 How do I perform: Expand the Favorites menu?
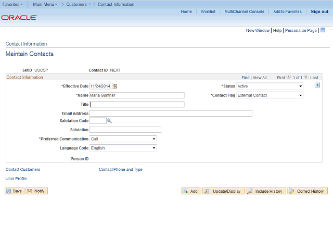[12, 4]
